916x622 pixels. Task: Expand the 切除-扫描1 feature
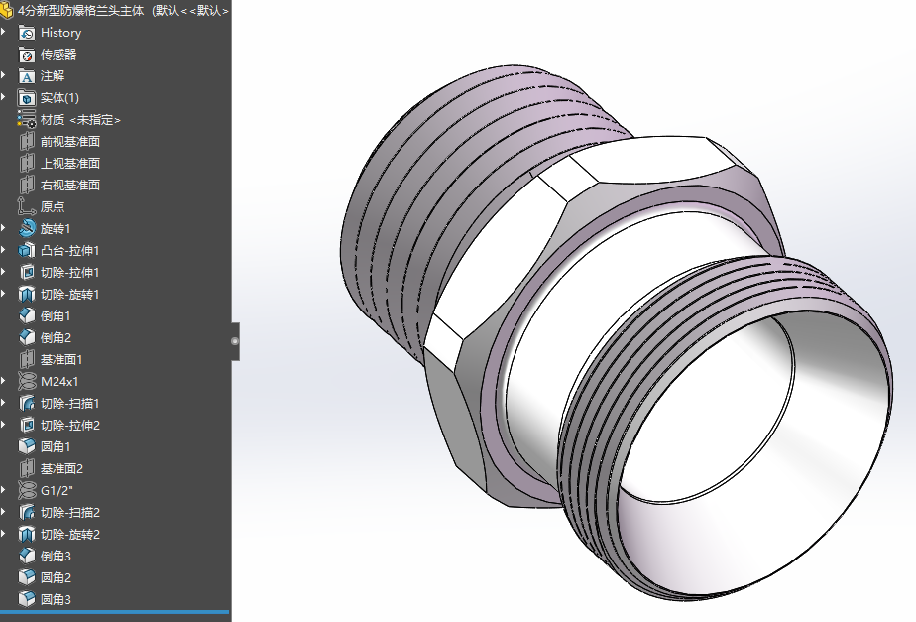coord(4,403)
